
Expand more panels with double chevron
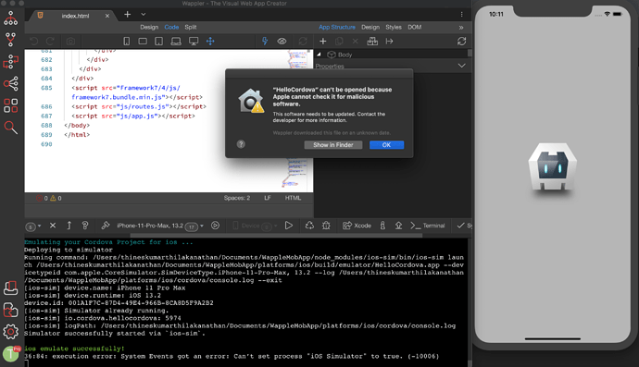[x=461, y=28]
